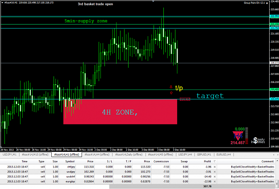Screen dimensions: 279x189
Task: Click the upper red arrow beside t/p
Action: pyautogui.click(x=171, y=87)
